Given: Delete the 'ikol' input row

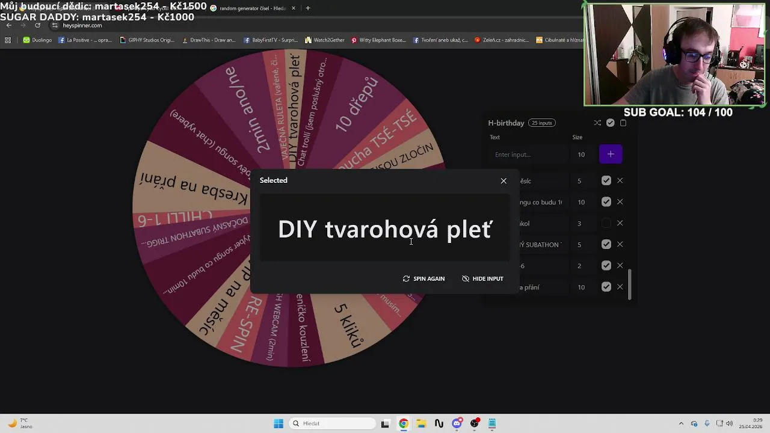Looking at the screenshot, I should tap(620, 223).
